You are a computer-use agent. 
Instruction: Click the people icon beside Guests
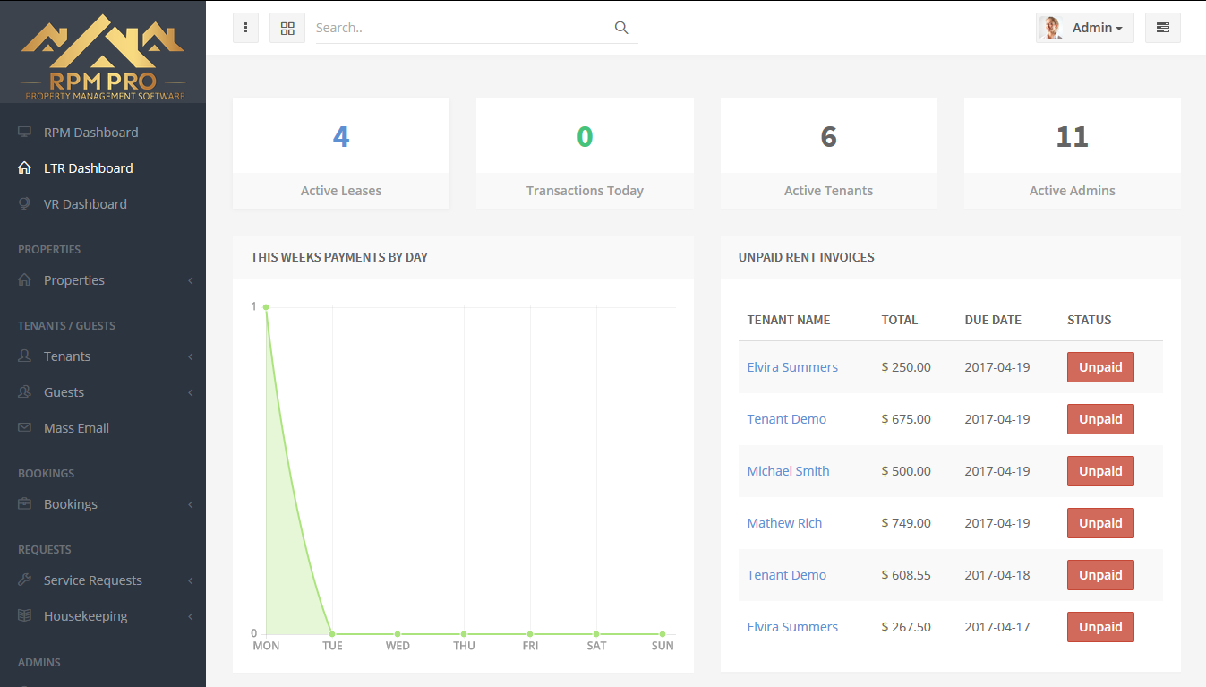pos(24,391)
